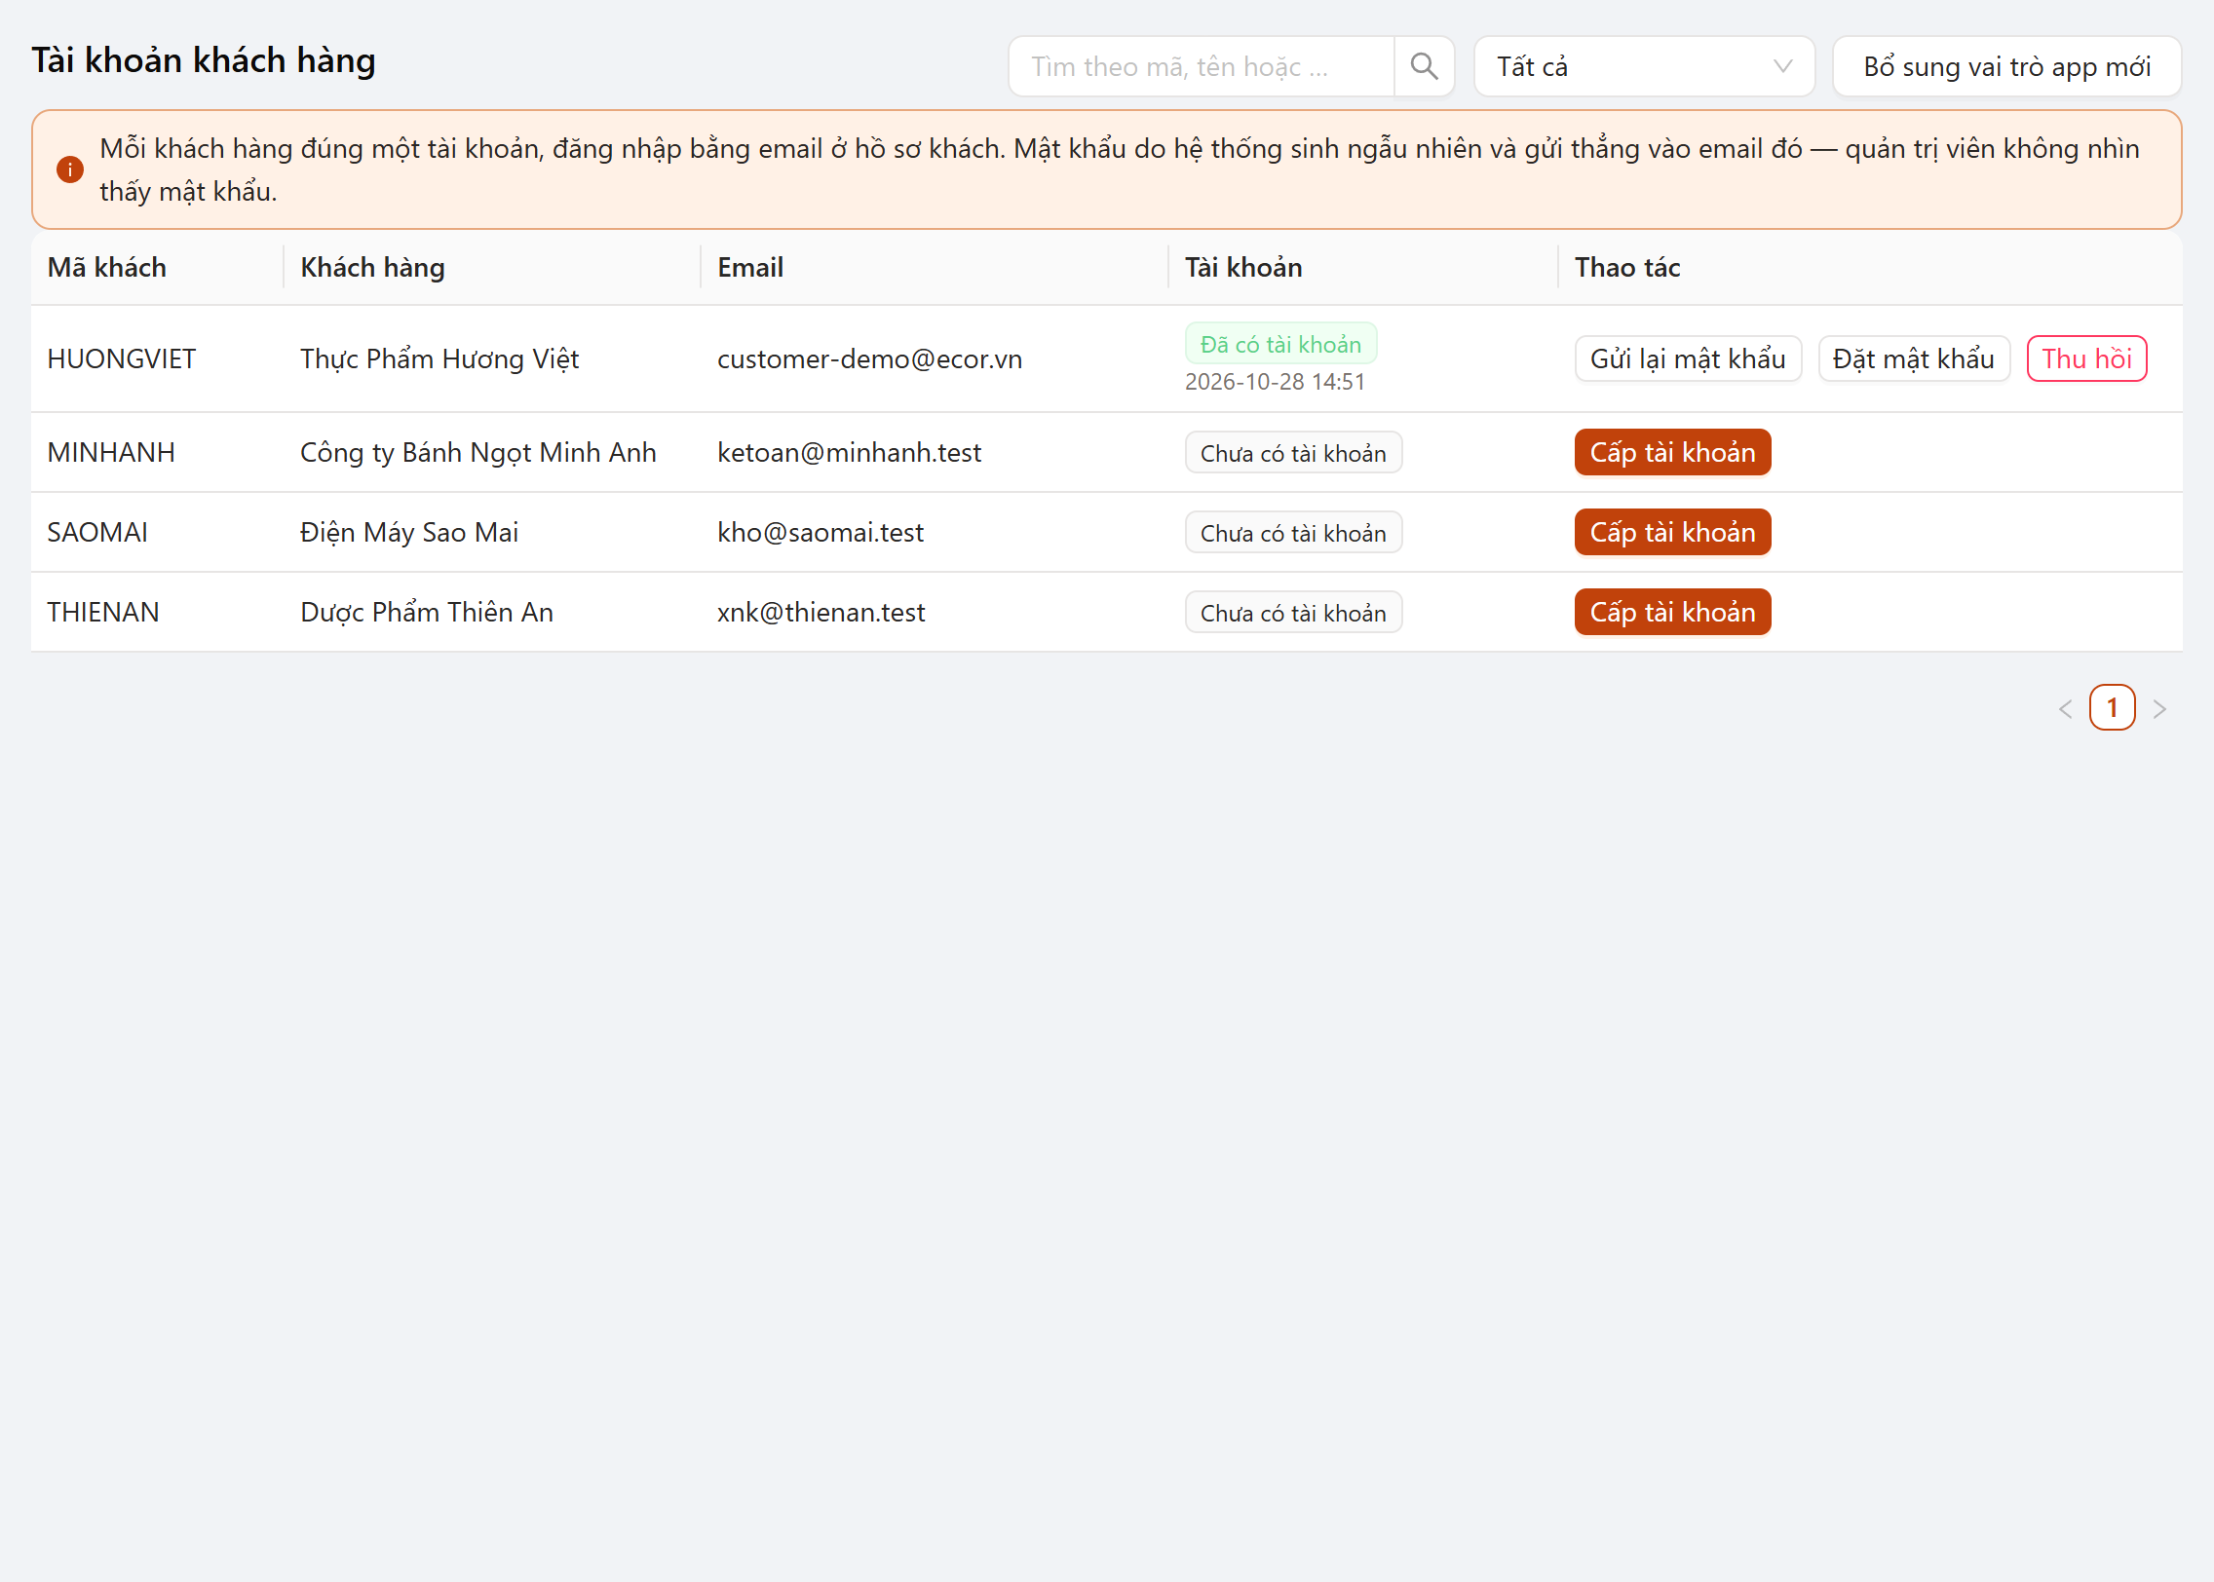Image resolution: width=2214 pixels, height=1582 pixels.
Task: Select page 1 in pagination
Action: (2112, 708)
